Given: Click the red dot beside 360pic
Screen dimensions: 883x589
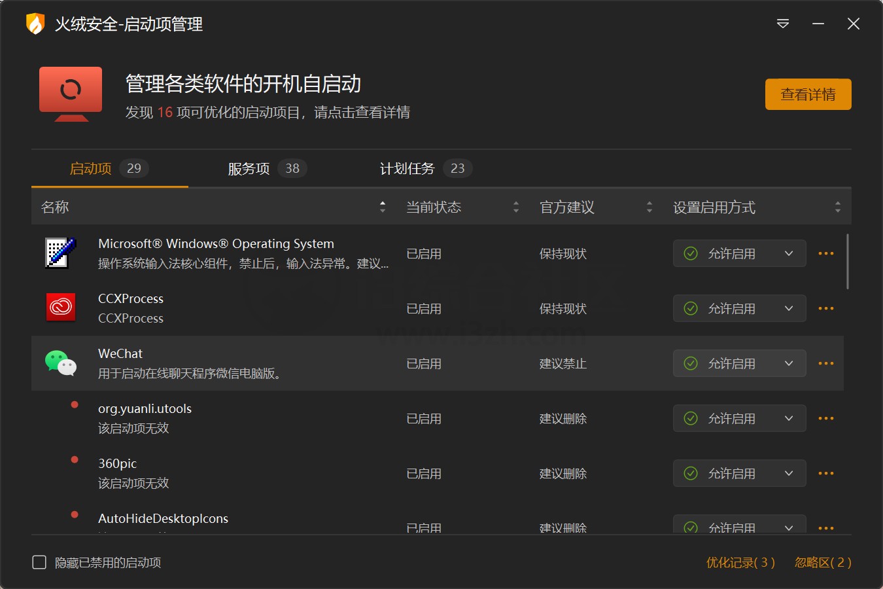Looking at the screenshot, I should (75, 460).
